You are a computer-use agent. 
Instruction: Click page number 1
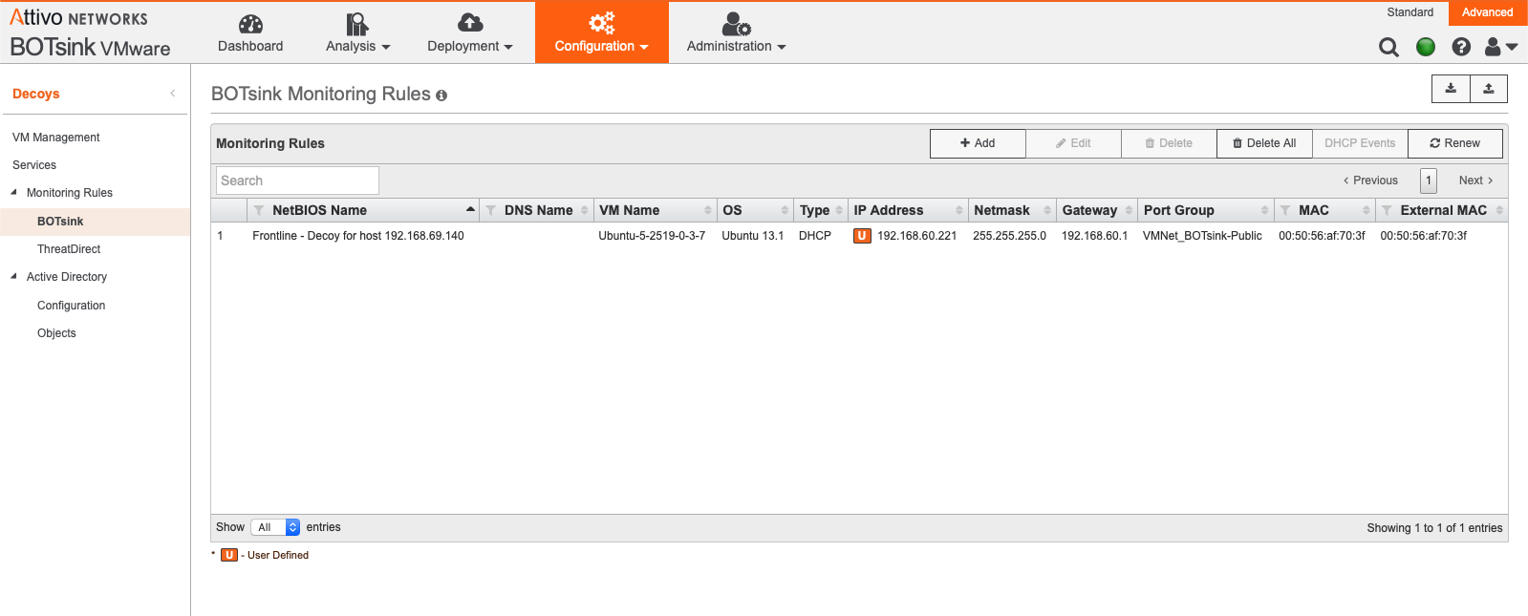[1429, 181]
